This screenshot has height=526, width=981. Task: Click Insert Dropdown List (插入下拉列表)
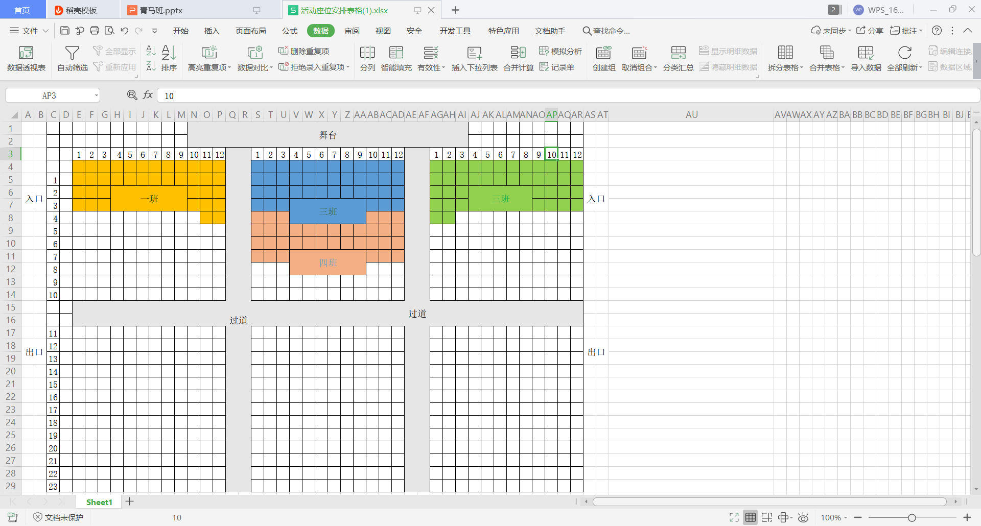pyautogui.click(x=475, y=58)
